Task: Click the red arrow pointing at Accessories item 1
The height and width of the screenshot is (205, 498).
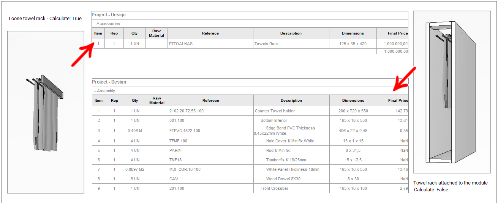Action: [82, 55]
